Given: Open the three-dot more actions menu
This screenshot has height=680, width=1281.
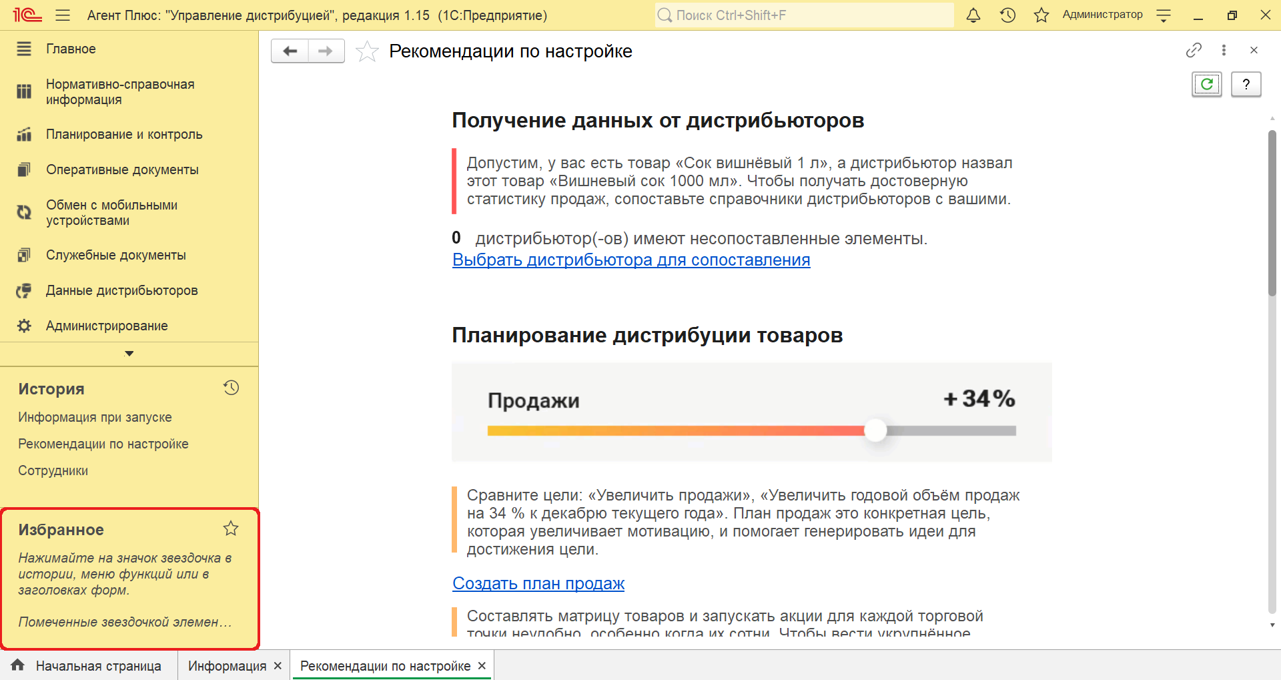Looking at the screenshot, I should tap(1224, 50).
